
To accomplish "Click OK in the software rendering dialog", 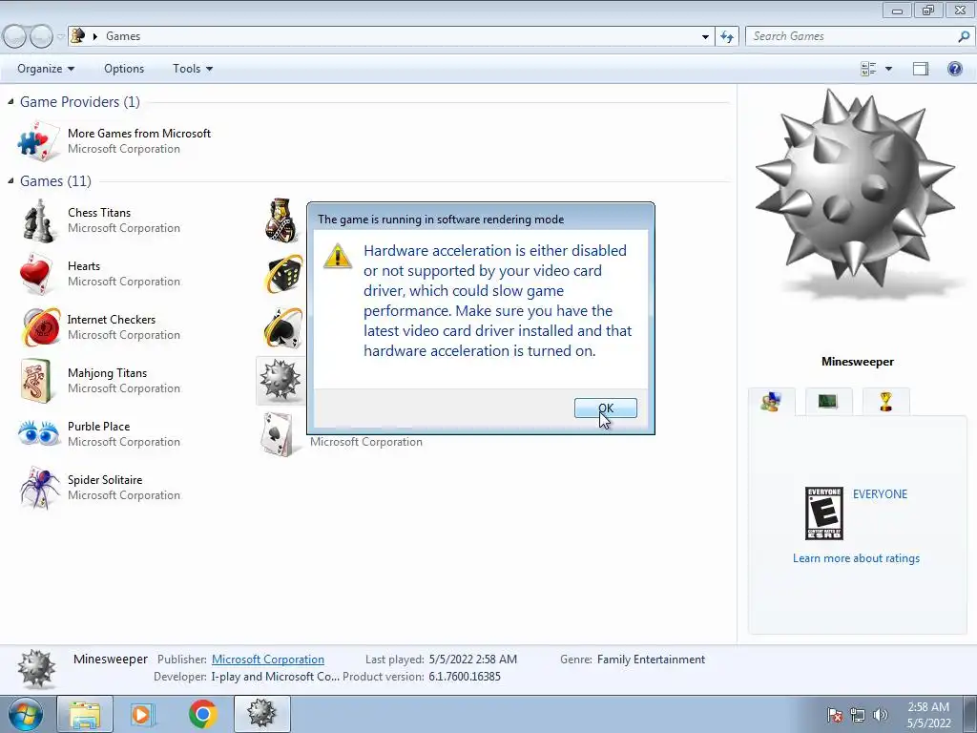I will click(x=605, y=408).
